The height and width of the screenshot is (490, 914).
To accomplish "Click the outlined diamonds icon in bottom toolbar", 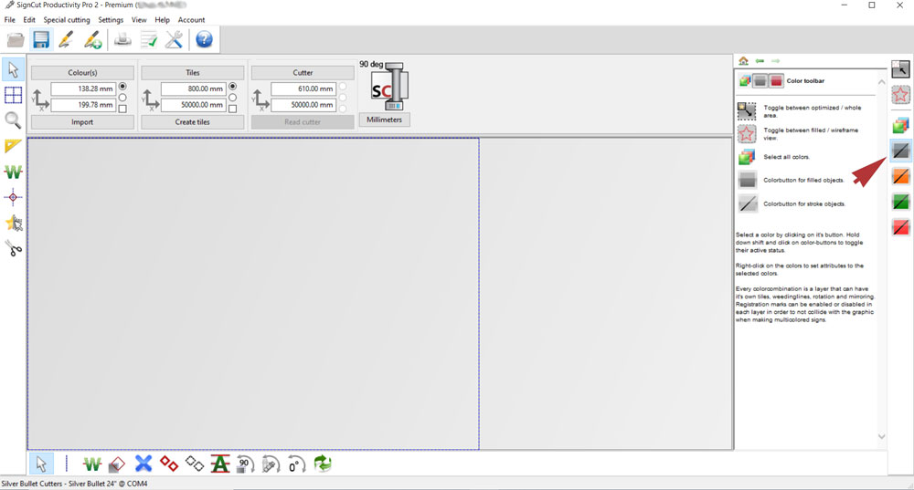I will coord(195,464).
